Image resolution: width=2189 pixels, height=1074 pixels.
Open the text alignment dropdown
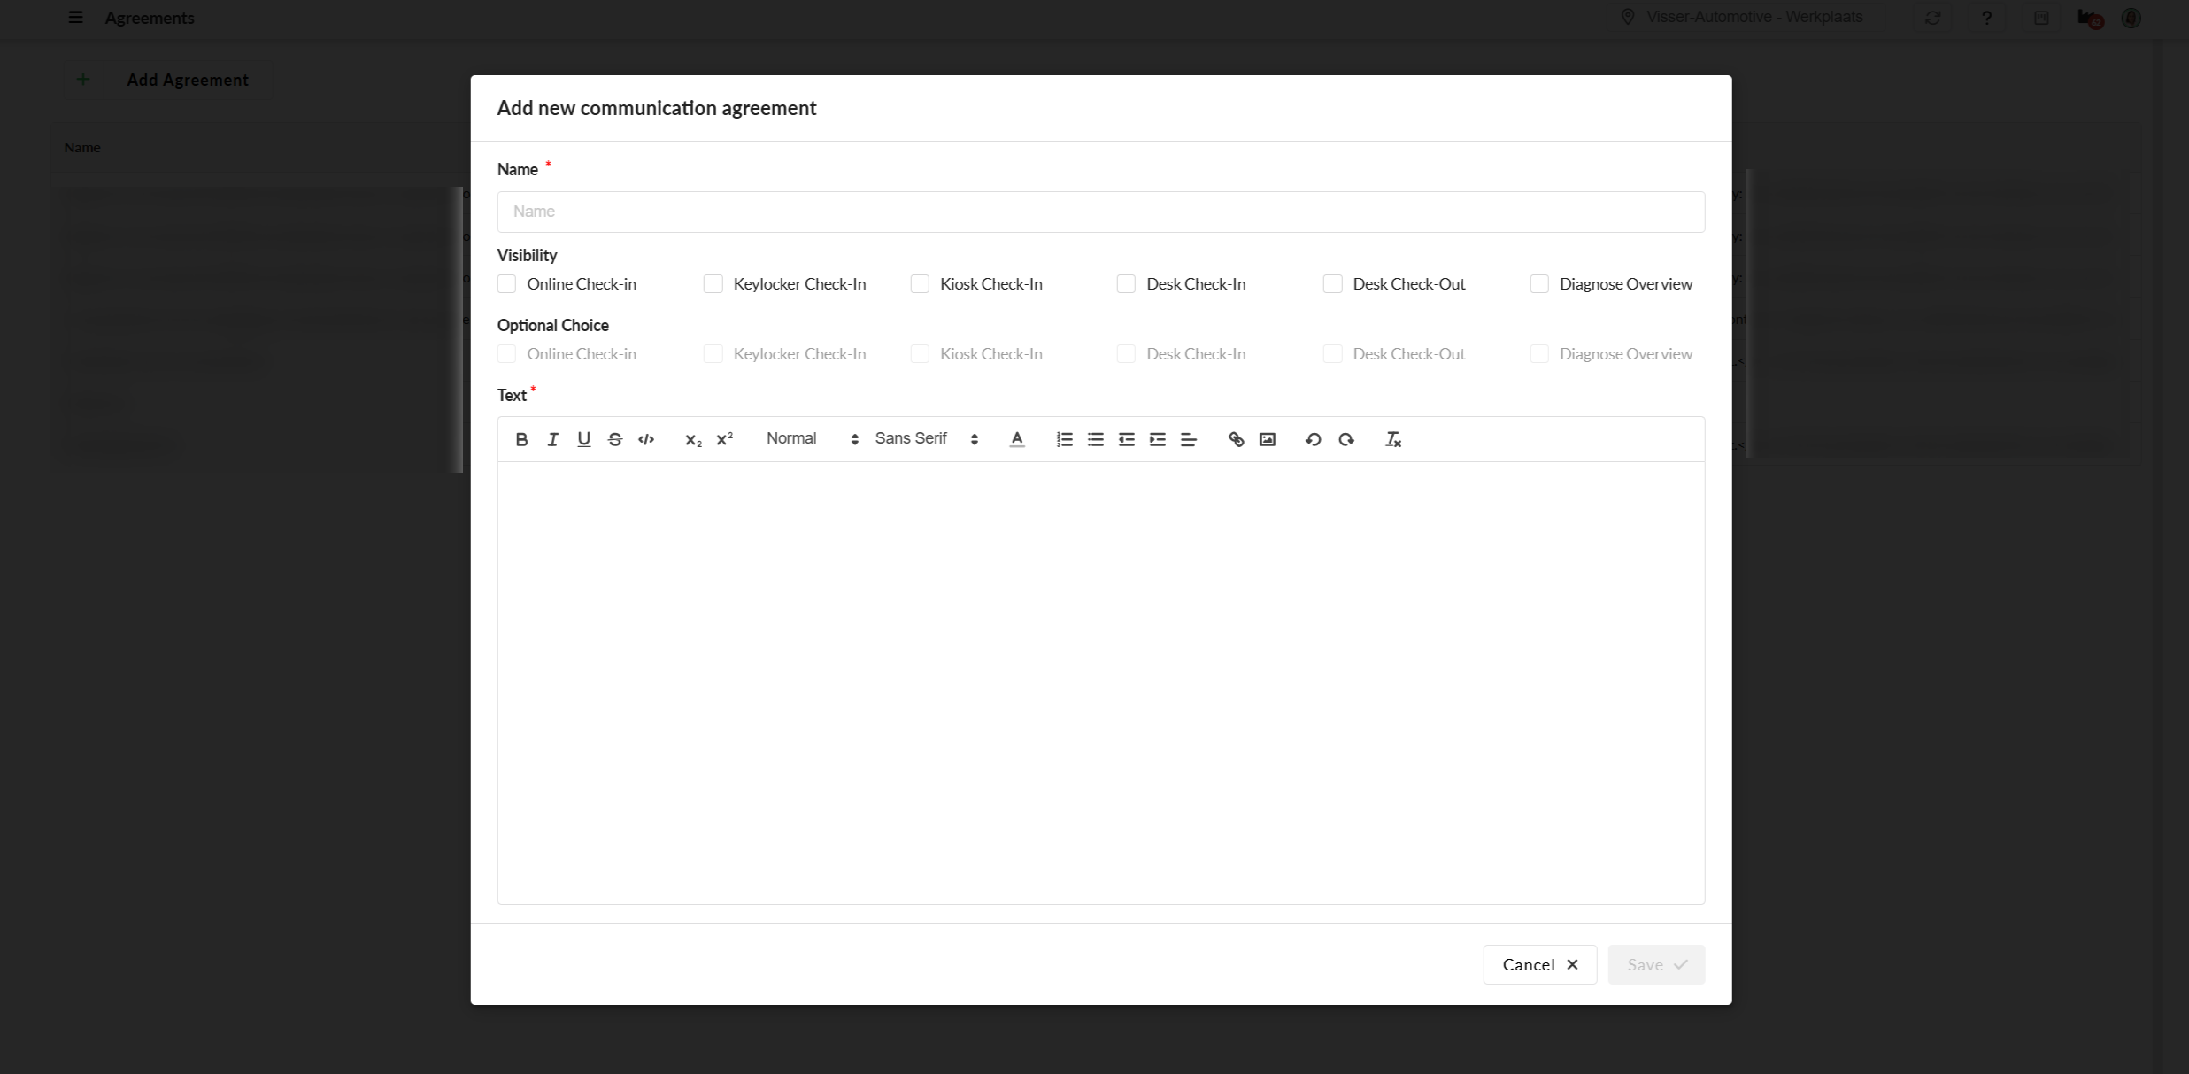point(1189,439)
